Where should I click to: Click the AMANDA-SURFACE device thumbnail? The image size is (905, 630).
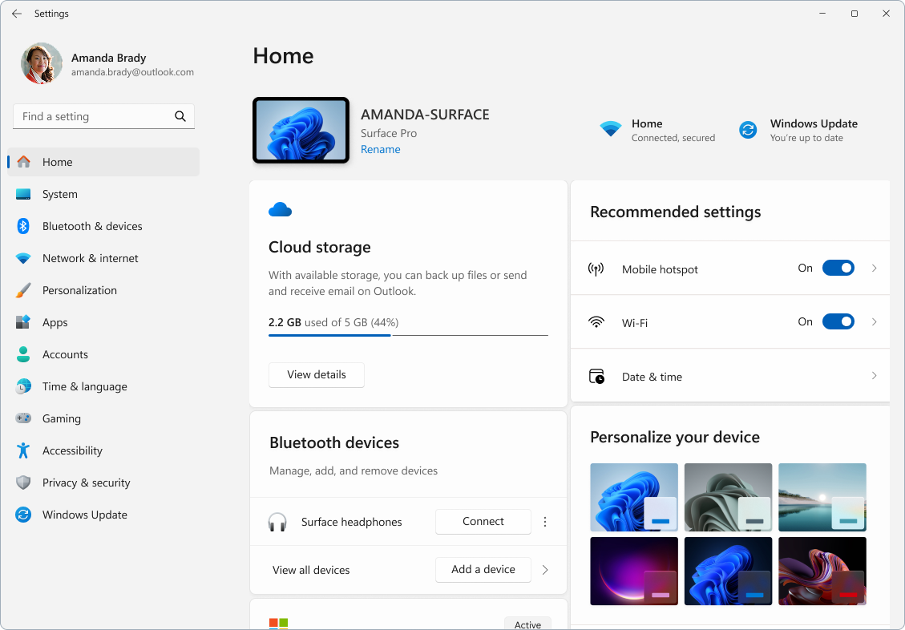301,131
